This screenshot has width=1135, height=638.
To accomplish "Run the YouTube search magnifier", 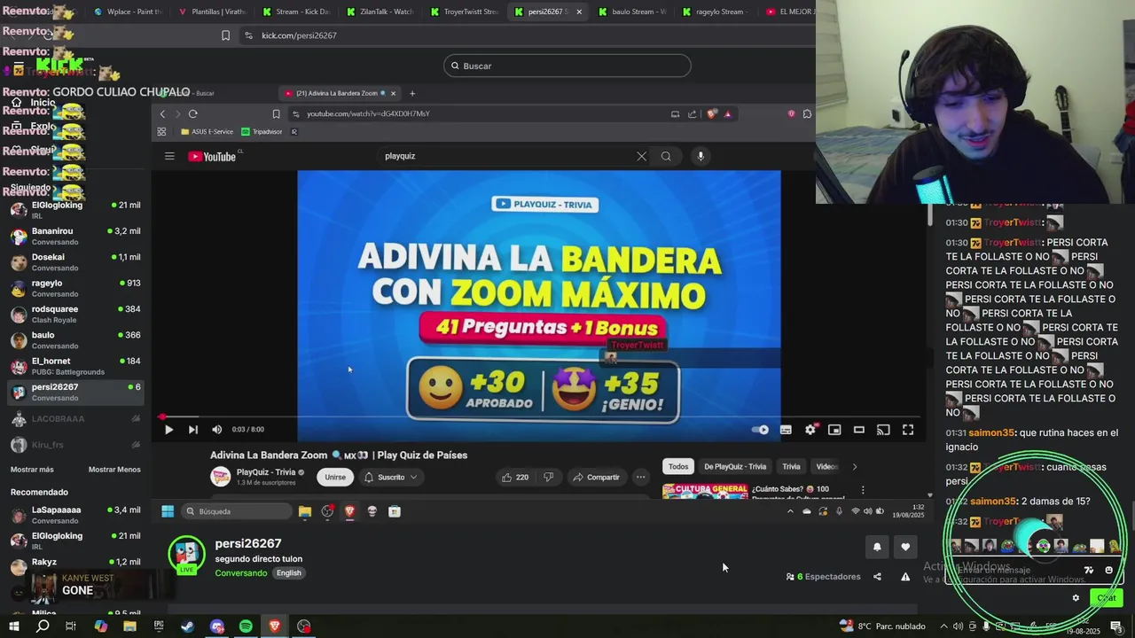I will [666, 156].
